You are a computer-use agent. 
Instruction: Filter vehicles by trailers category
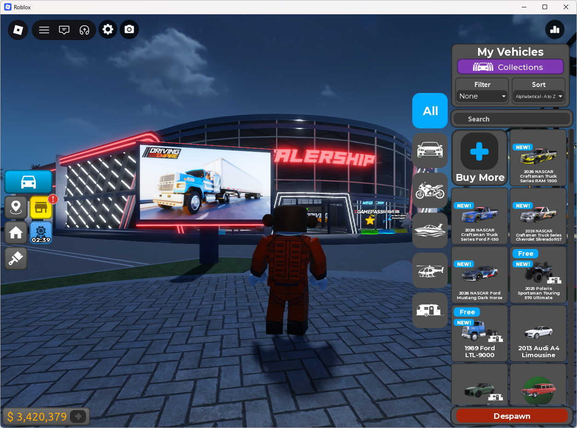pos(430,310)
